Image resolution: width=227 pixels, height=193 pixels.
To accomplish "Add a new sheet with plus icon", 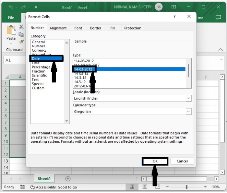I will tap(68, 179).
